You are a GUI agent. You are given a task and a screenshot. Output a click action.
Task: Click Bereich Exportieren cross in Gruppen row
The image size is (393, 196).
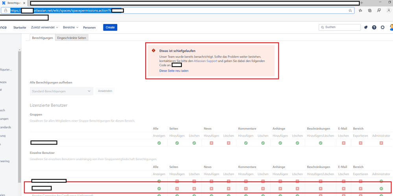pyautogui.click(x=360, y=143)
